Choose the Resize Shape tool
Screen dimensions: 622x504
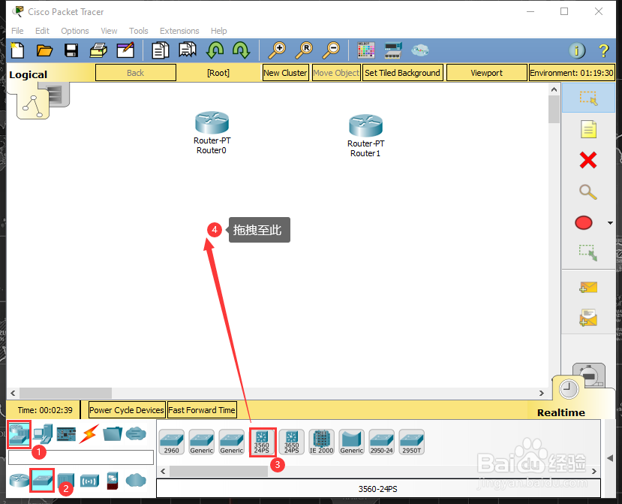(x=588, y=252)
